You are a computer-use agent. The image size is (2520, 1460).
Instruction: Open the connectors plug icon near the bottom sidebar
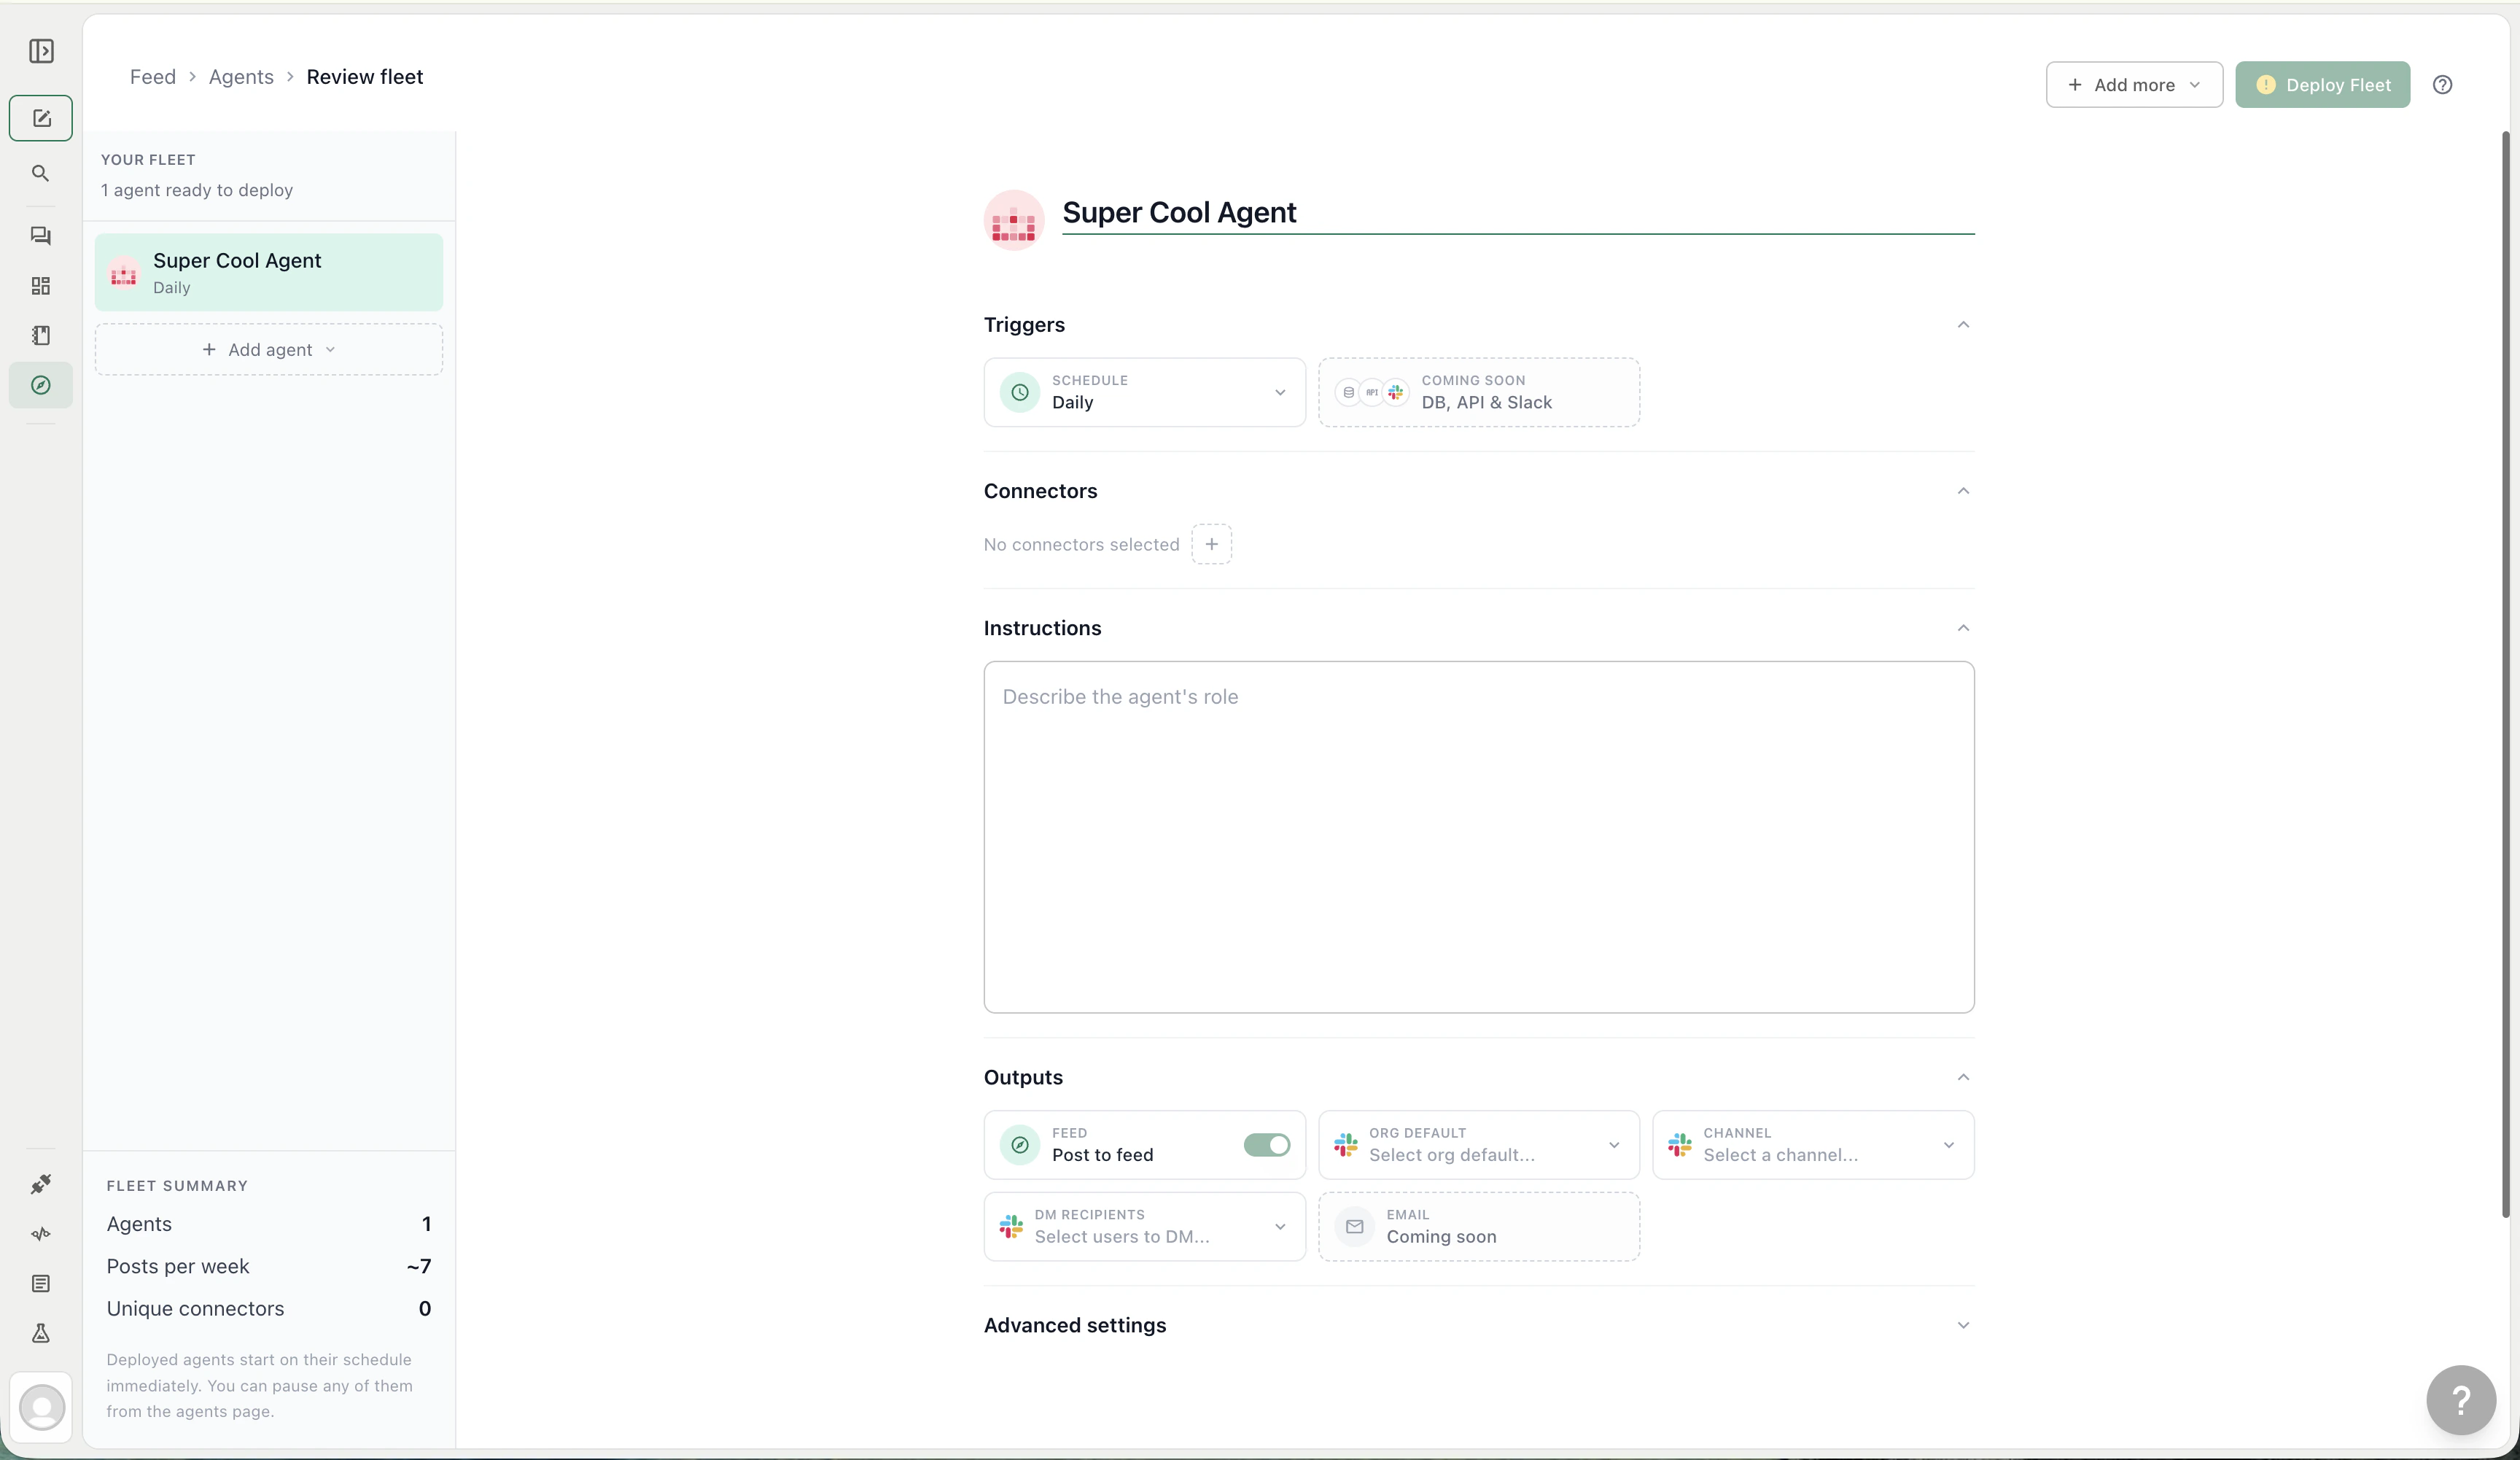coord(40,1185)
